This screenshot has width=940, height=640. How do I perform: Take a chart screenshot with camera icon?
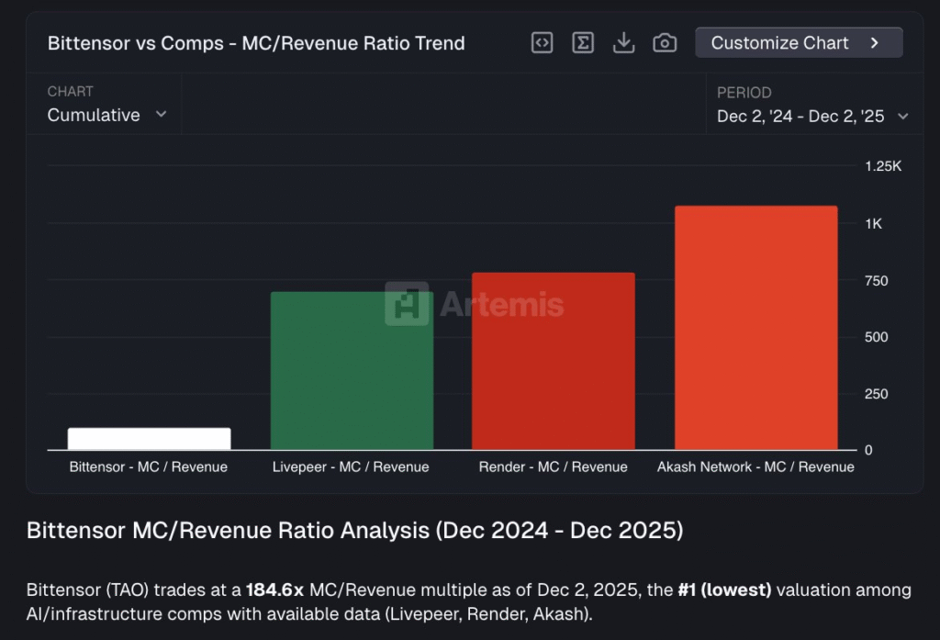[665, 43]
